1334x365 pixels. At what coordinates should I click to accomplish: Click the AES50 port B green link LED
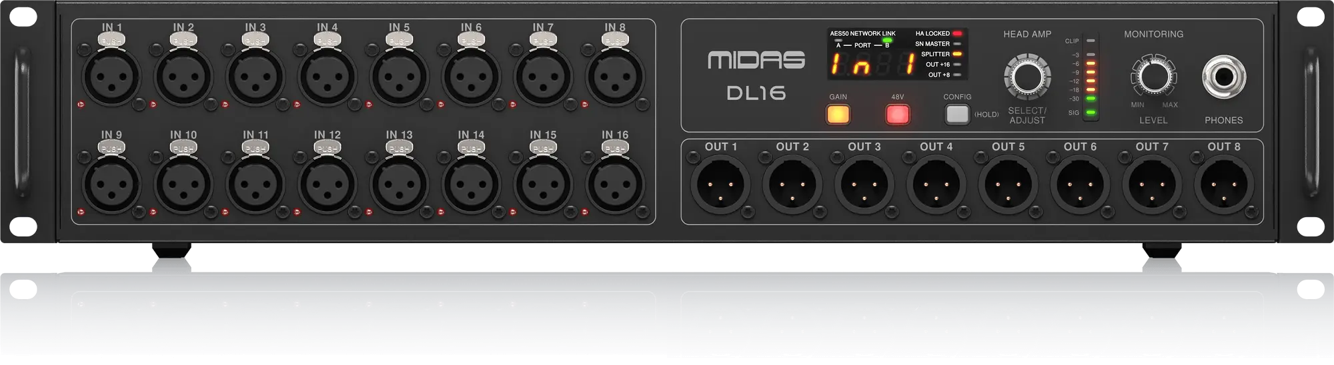pos(887,41)
